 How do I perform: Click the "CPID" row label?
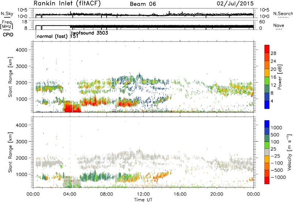(8, 35)
